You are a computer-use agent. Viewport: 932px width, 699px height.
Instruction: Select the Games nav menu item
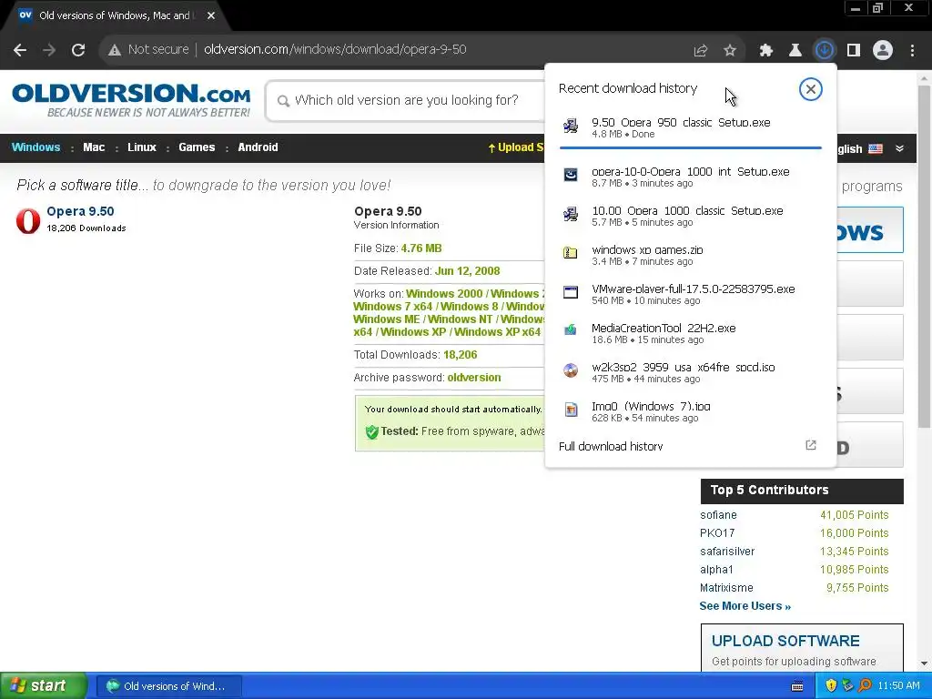[197, 147]
